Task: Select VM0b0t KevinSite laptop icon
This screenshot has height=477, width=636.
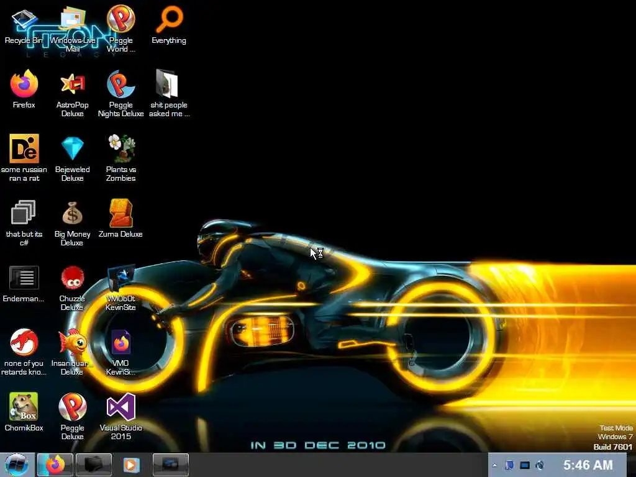Action: point(121,278)
